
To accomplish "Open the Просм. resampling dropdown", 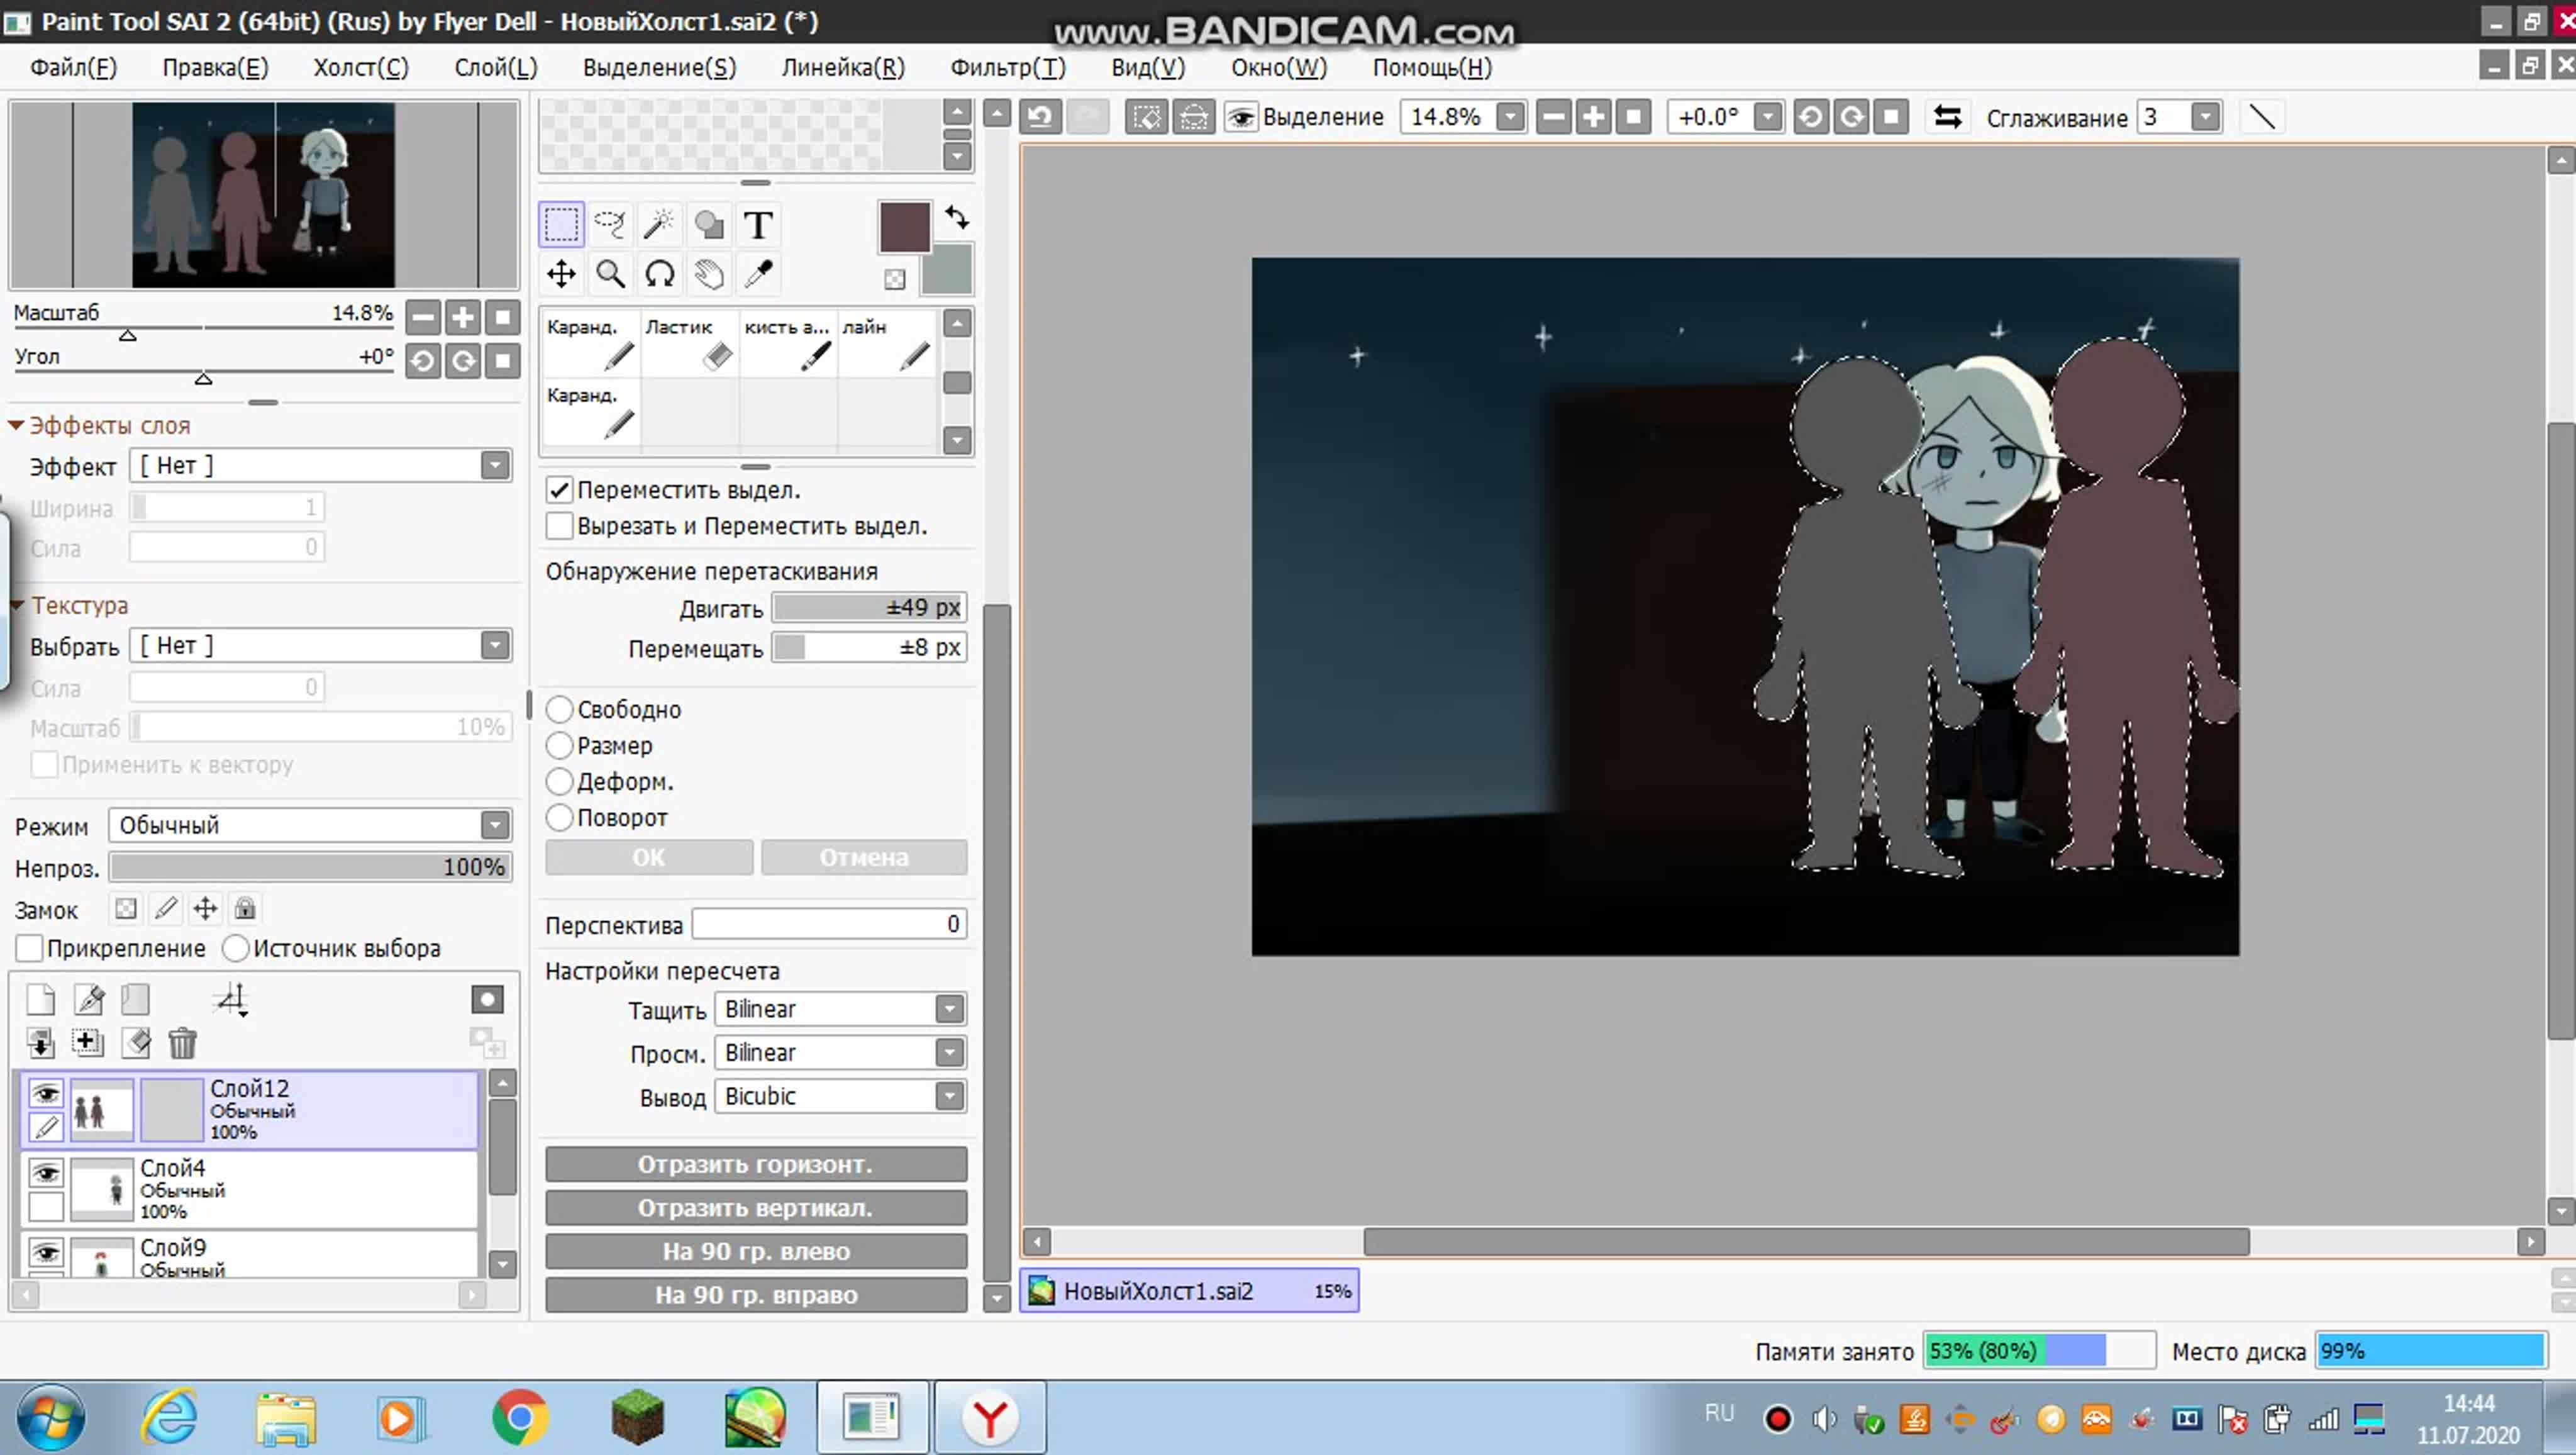I will tap(840, 1053).
